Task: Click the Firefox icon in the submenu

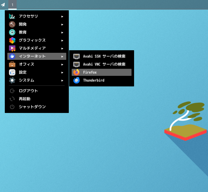Action: click(76, 72)
